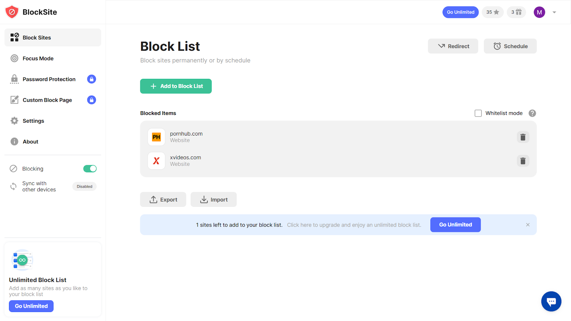Open Focus Mode from the sidebar
This screenshot has width=571, height=321.
[38, 58]
